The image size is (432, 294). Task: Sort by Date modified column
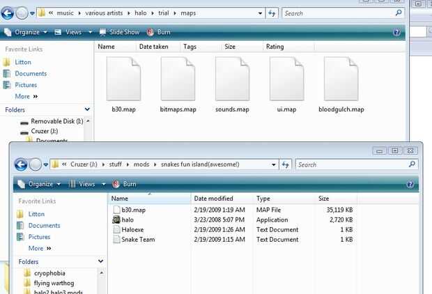click(x=222, y=199)
